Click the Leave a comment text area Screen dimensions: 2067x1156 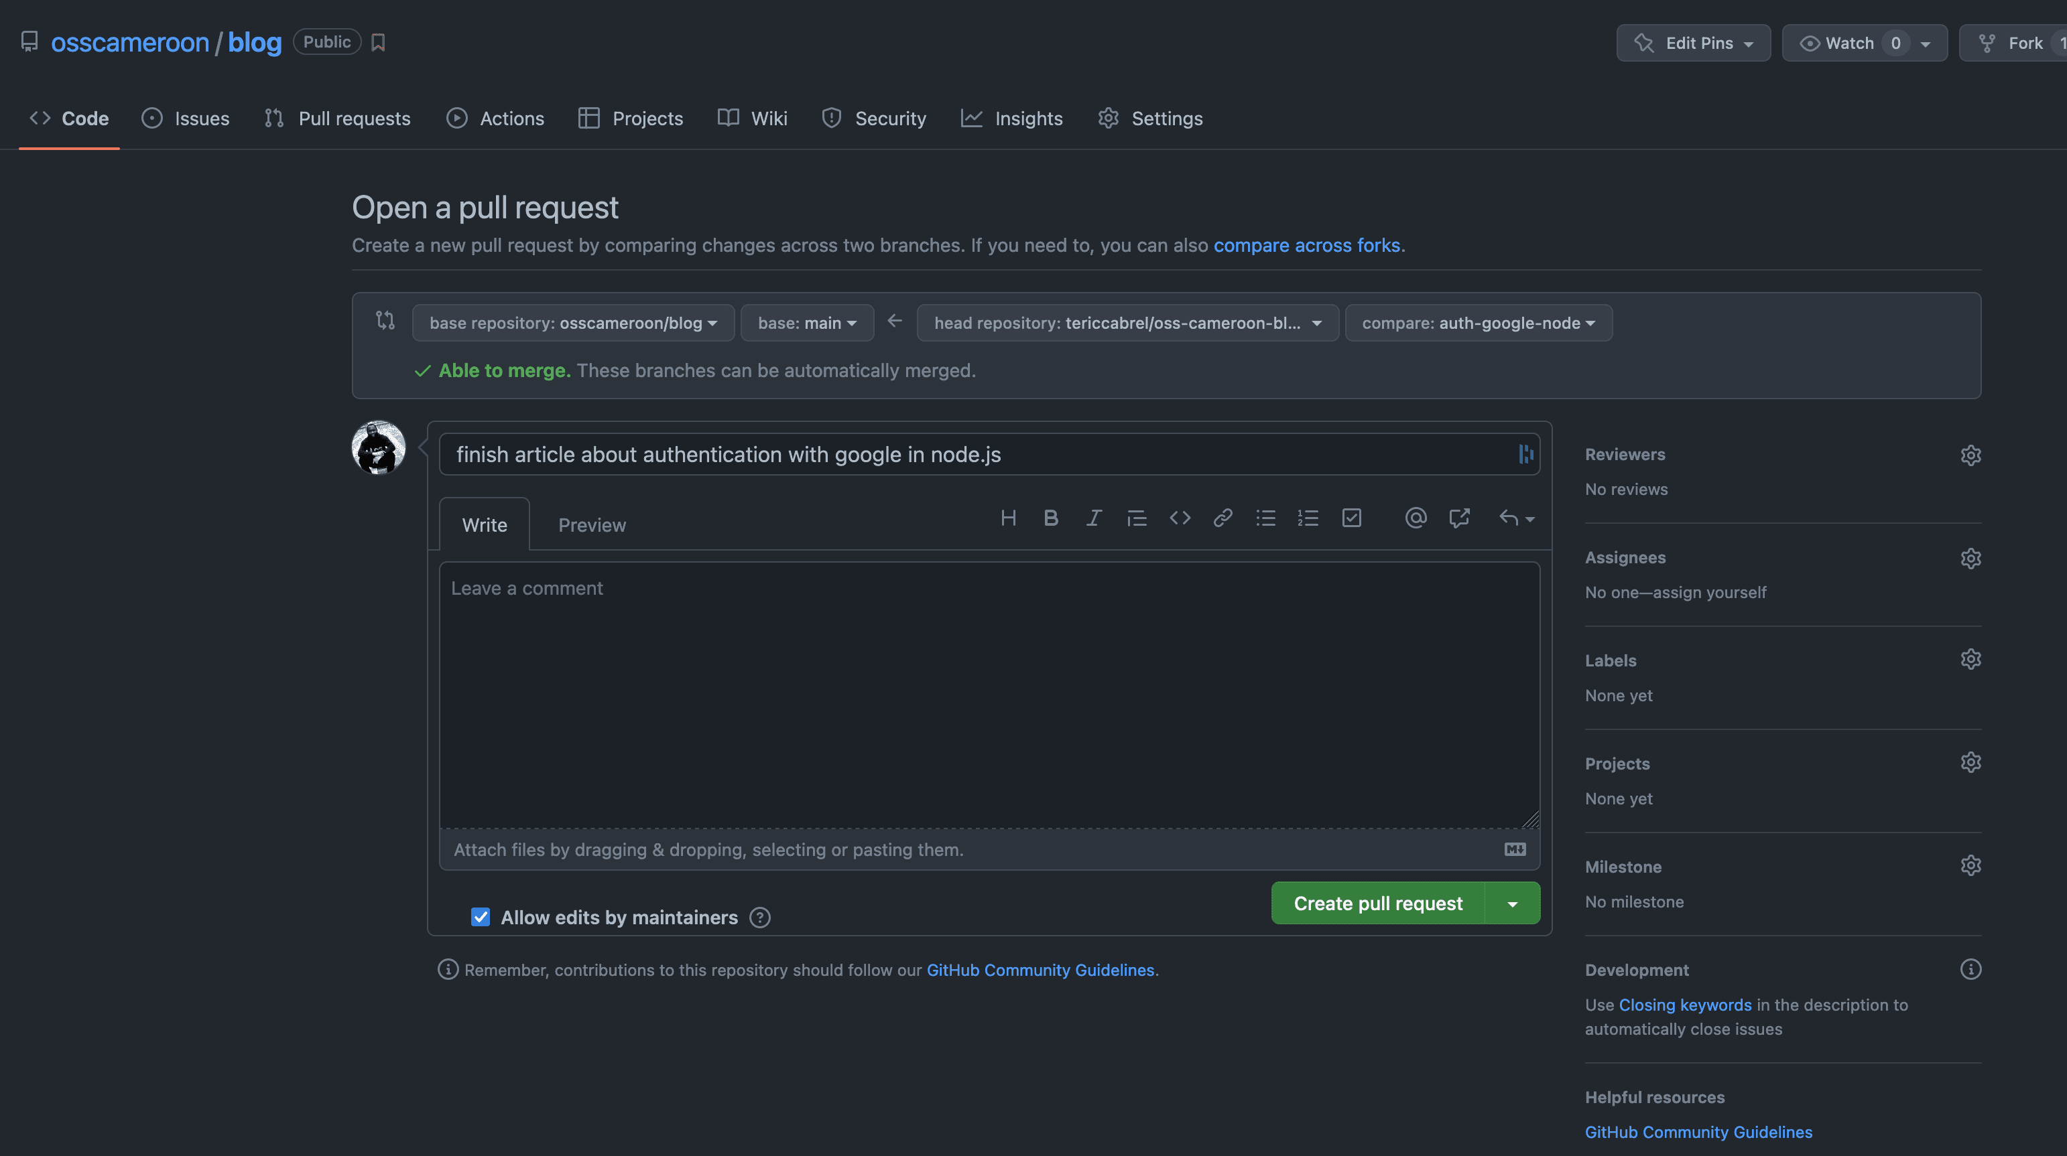coord(989,695)
